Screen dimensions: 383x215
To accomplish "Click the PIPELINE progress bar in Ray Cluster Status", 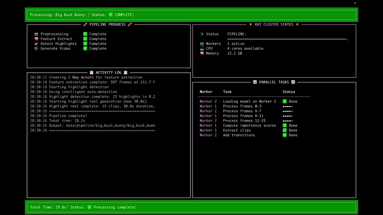I will [x=288, y=39].
